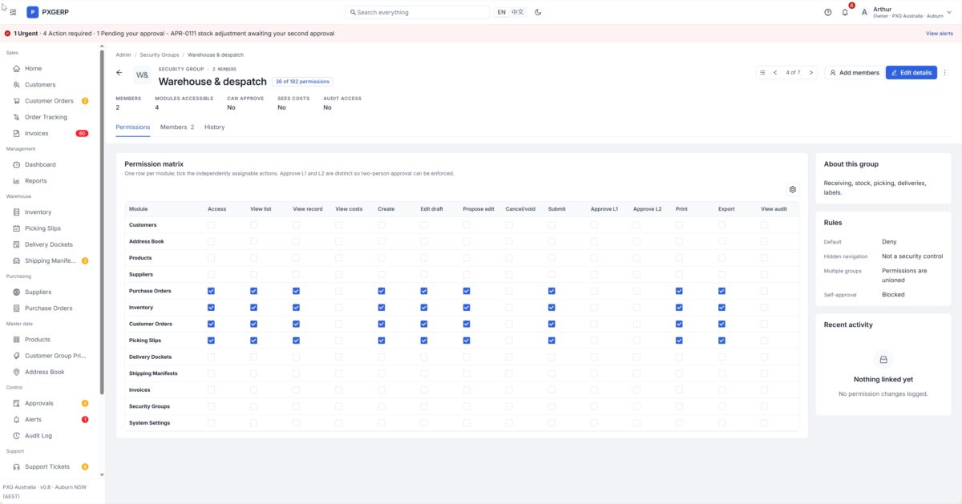Click the sidebar vertical scrollbar
Image resolution: width=962 pixels, height=504 pixels.
coord(102,220)
